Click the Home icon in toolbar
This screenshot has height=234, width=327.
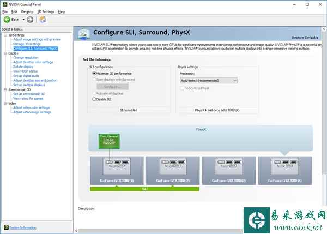pyautogui.click(x=43, y=20)
